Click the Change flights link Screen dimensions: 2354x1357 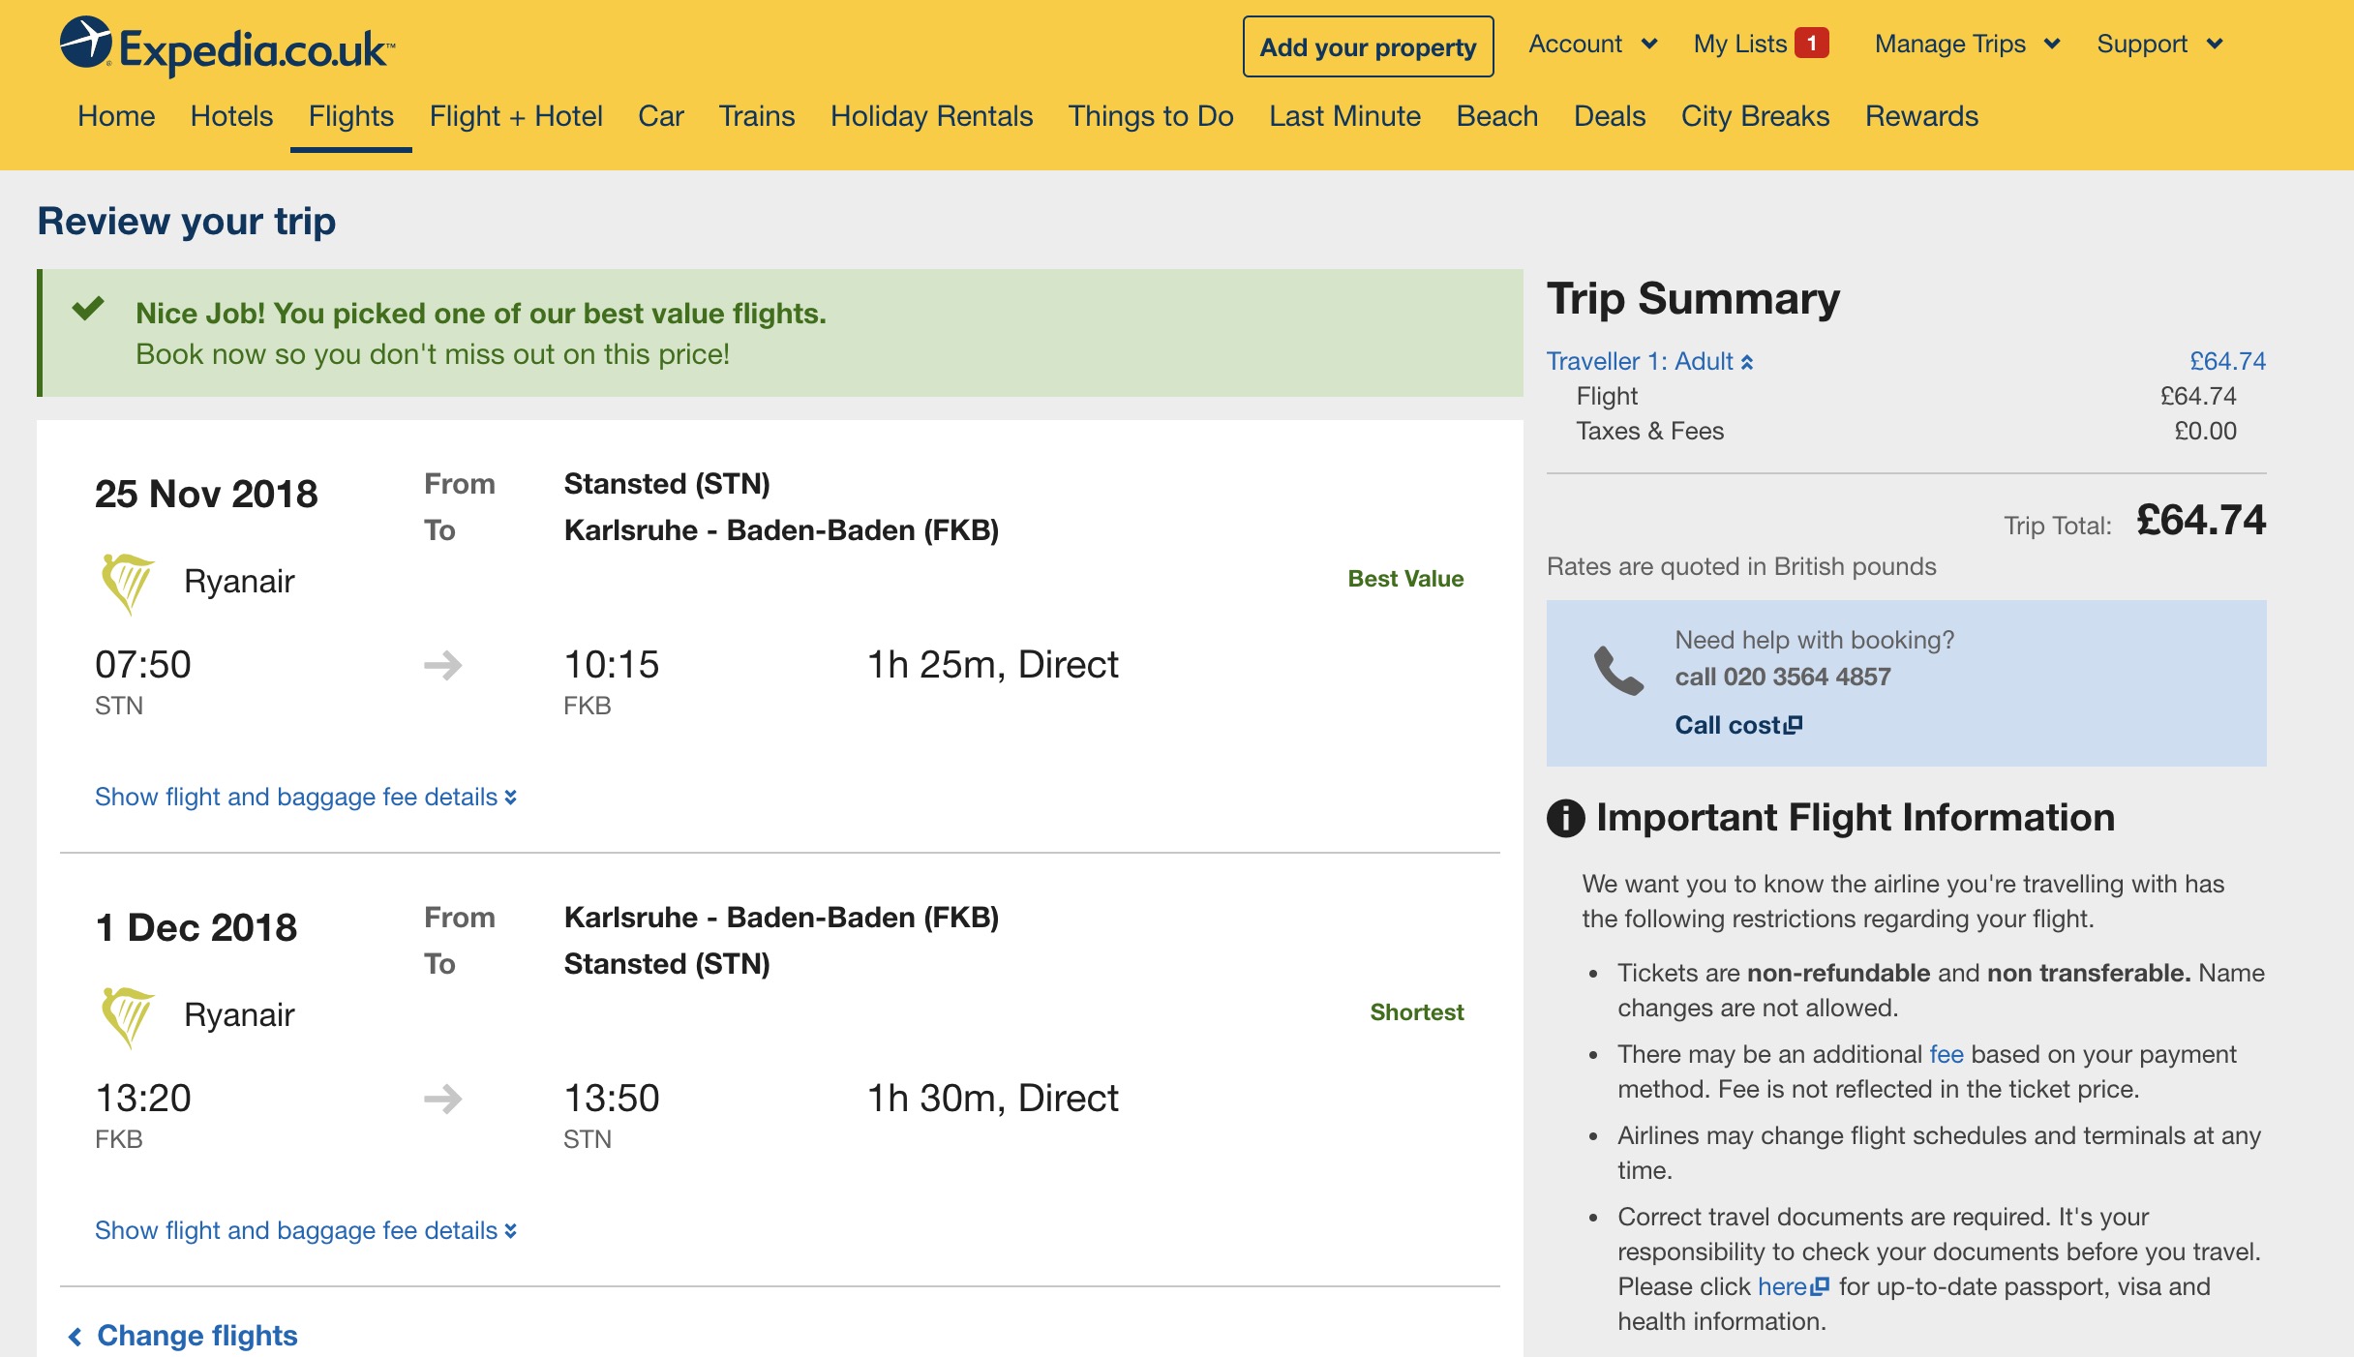tap(187, 1335)
